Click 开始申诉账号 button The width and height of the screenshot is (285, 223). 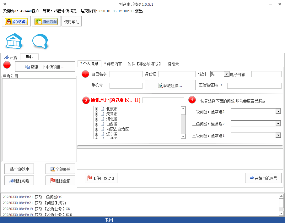click(263, 178)
